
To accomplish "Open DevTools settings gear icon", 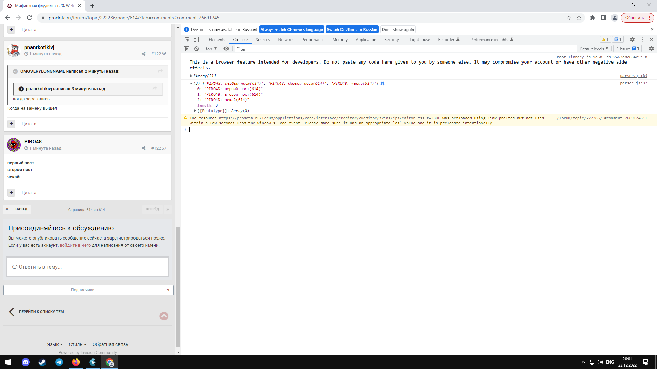I will [632, 40].
